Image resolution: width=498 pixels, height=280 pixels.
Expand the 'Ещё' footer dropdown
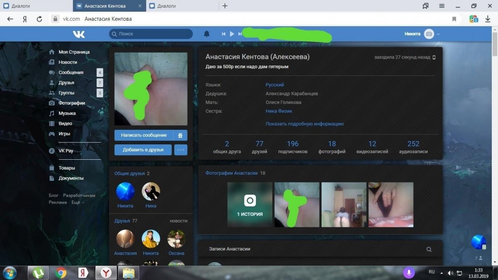[78, 202]
